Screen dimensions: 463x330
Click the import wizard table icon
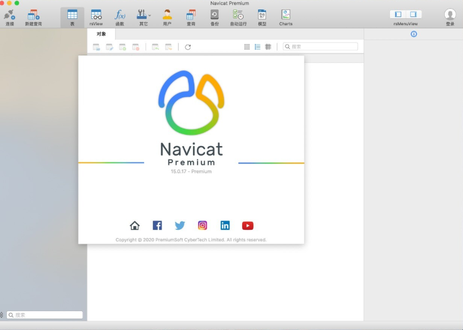(155, 47)
